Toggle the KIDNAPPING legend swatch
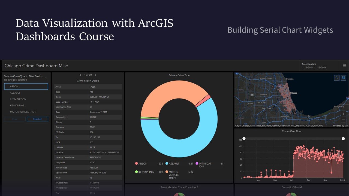Viewport: 349px width, 196px height. pos(136,172)
